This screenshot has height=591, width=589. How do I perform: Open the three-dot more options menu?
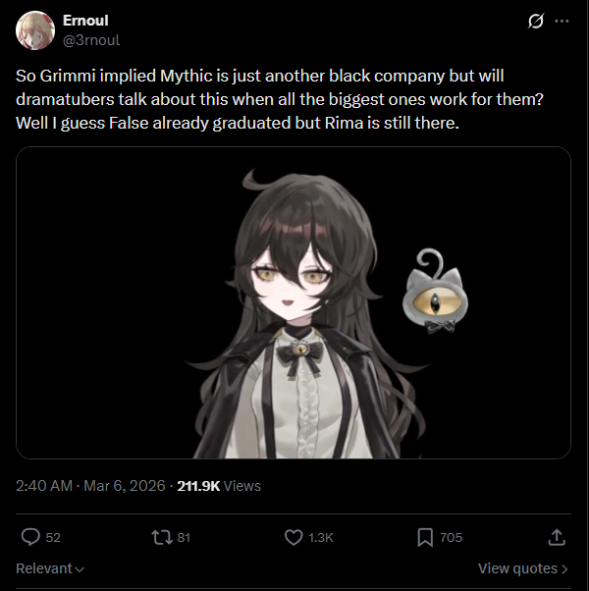(562, 22)
